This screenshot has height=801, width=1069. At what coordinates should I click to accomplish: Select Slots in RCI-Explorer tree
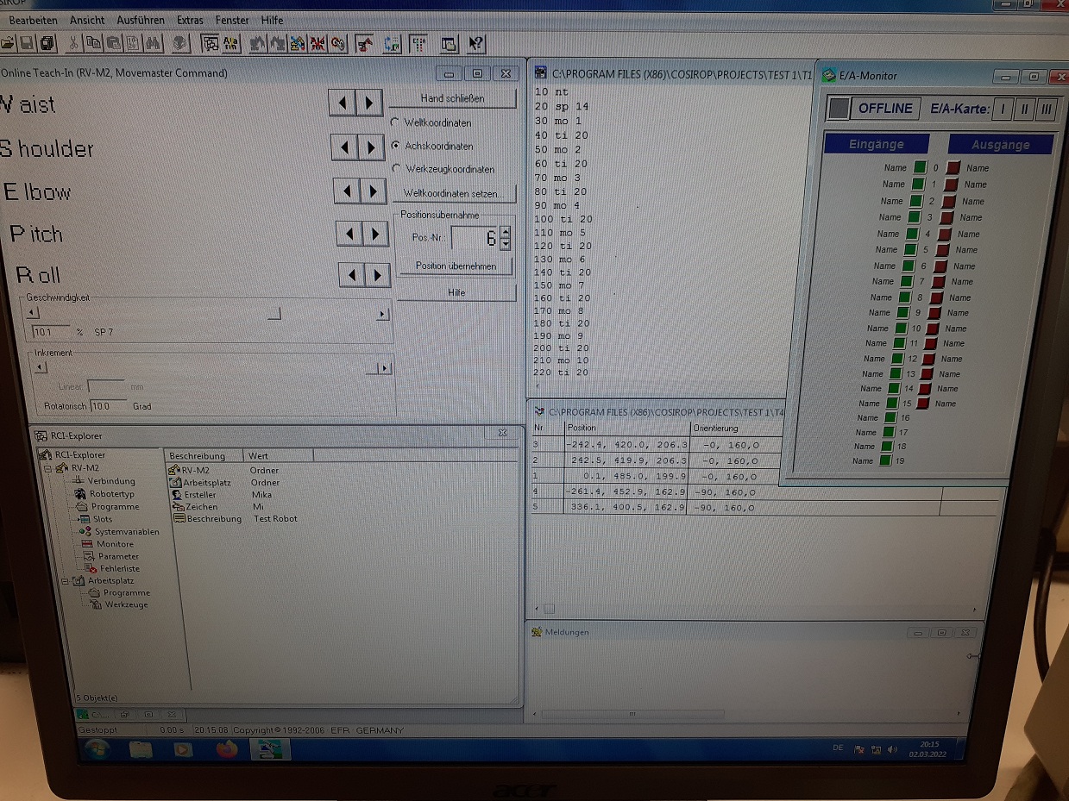point(102,519)
